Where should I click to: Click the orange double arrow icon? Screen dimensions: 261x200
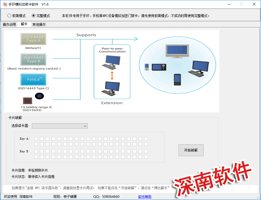(x=112, y=76)
